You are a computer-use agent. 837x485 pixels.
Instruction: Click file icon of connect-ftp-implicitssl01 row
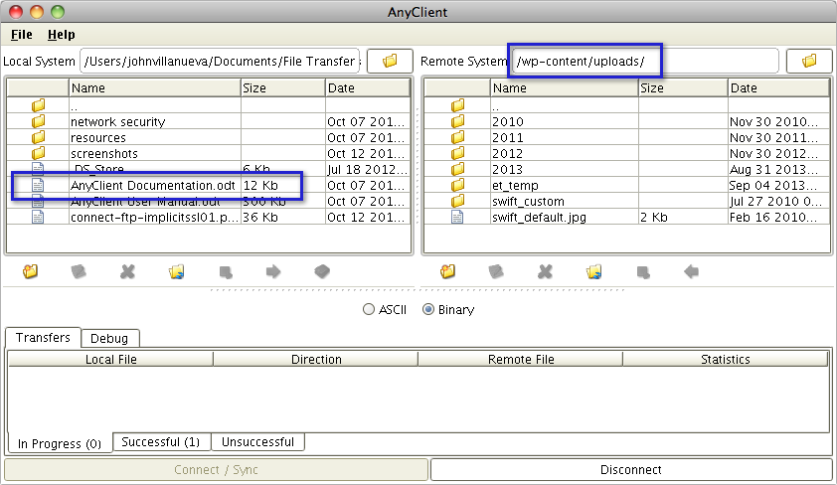click(x=38, y=217)
